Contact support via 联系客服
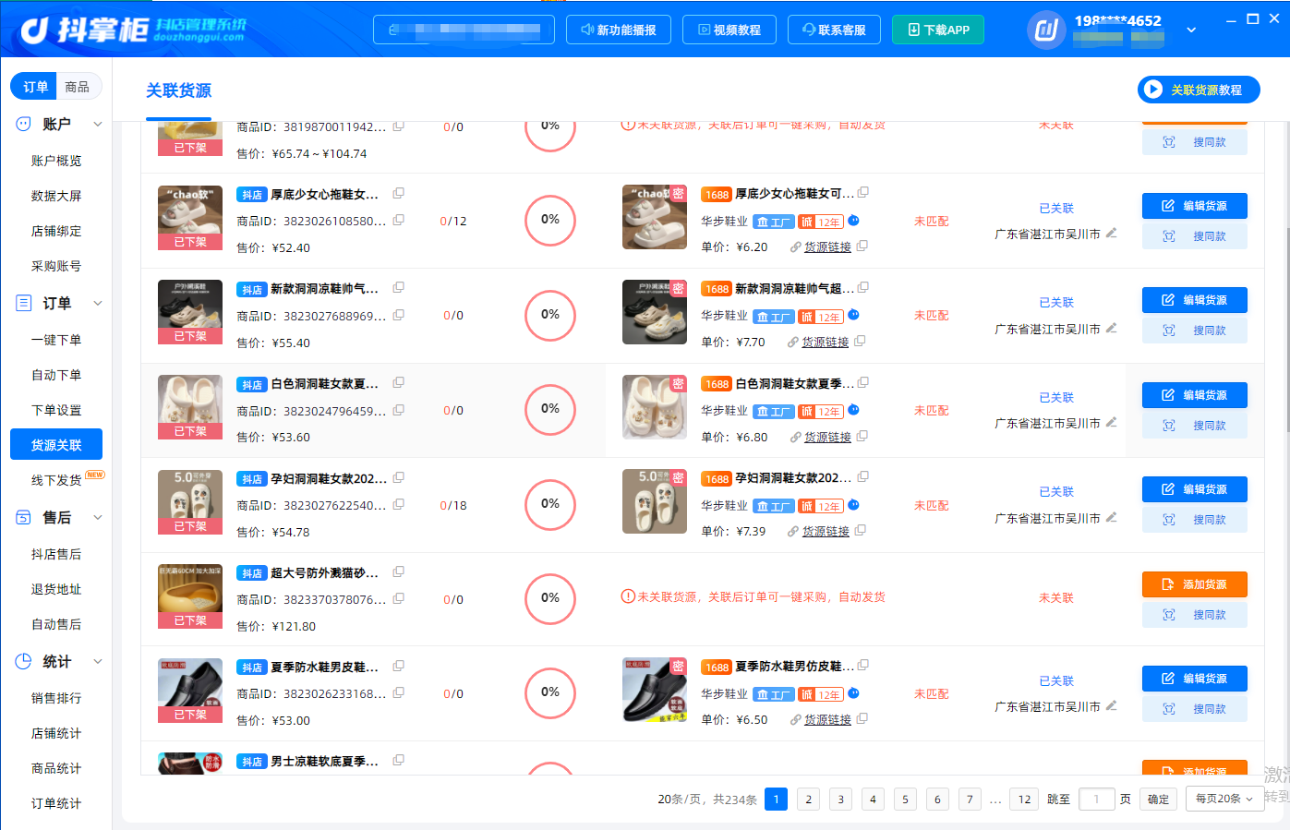The height and width of the screenshot is (830, 1290). click(834, 30)
